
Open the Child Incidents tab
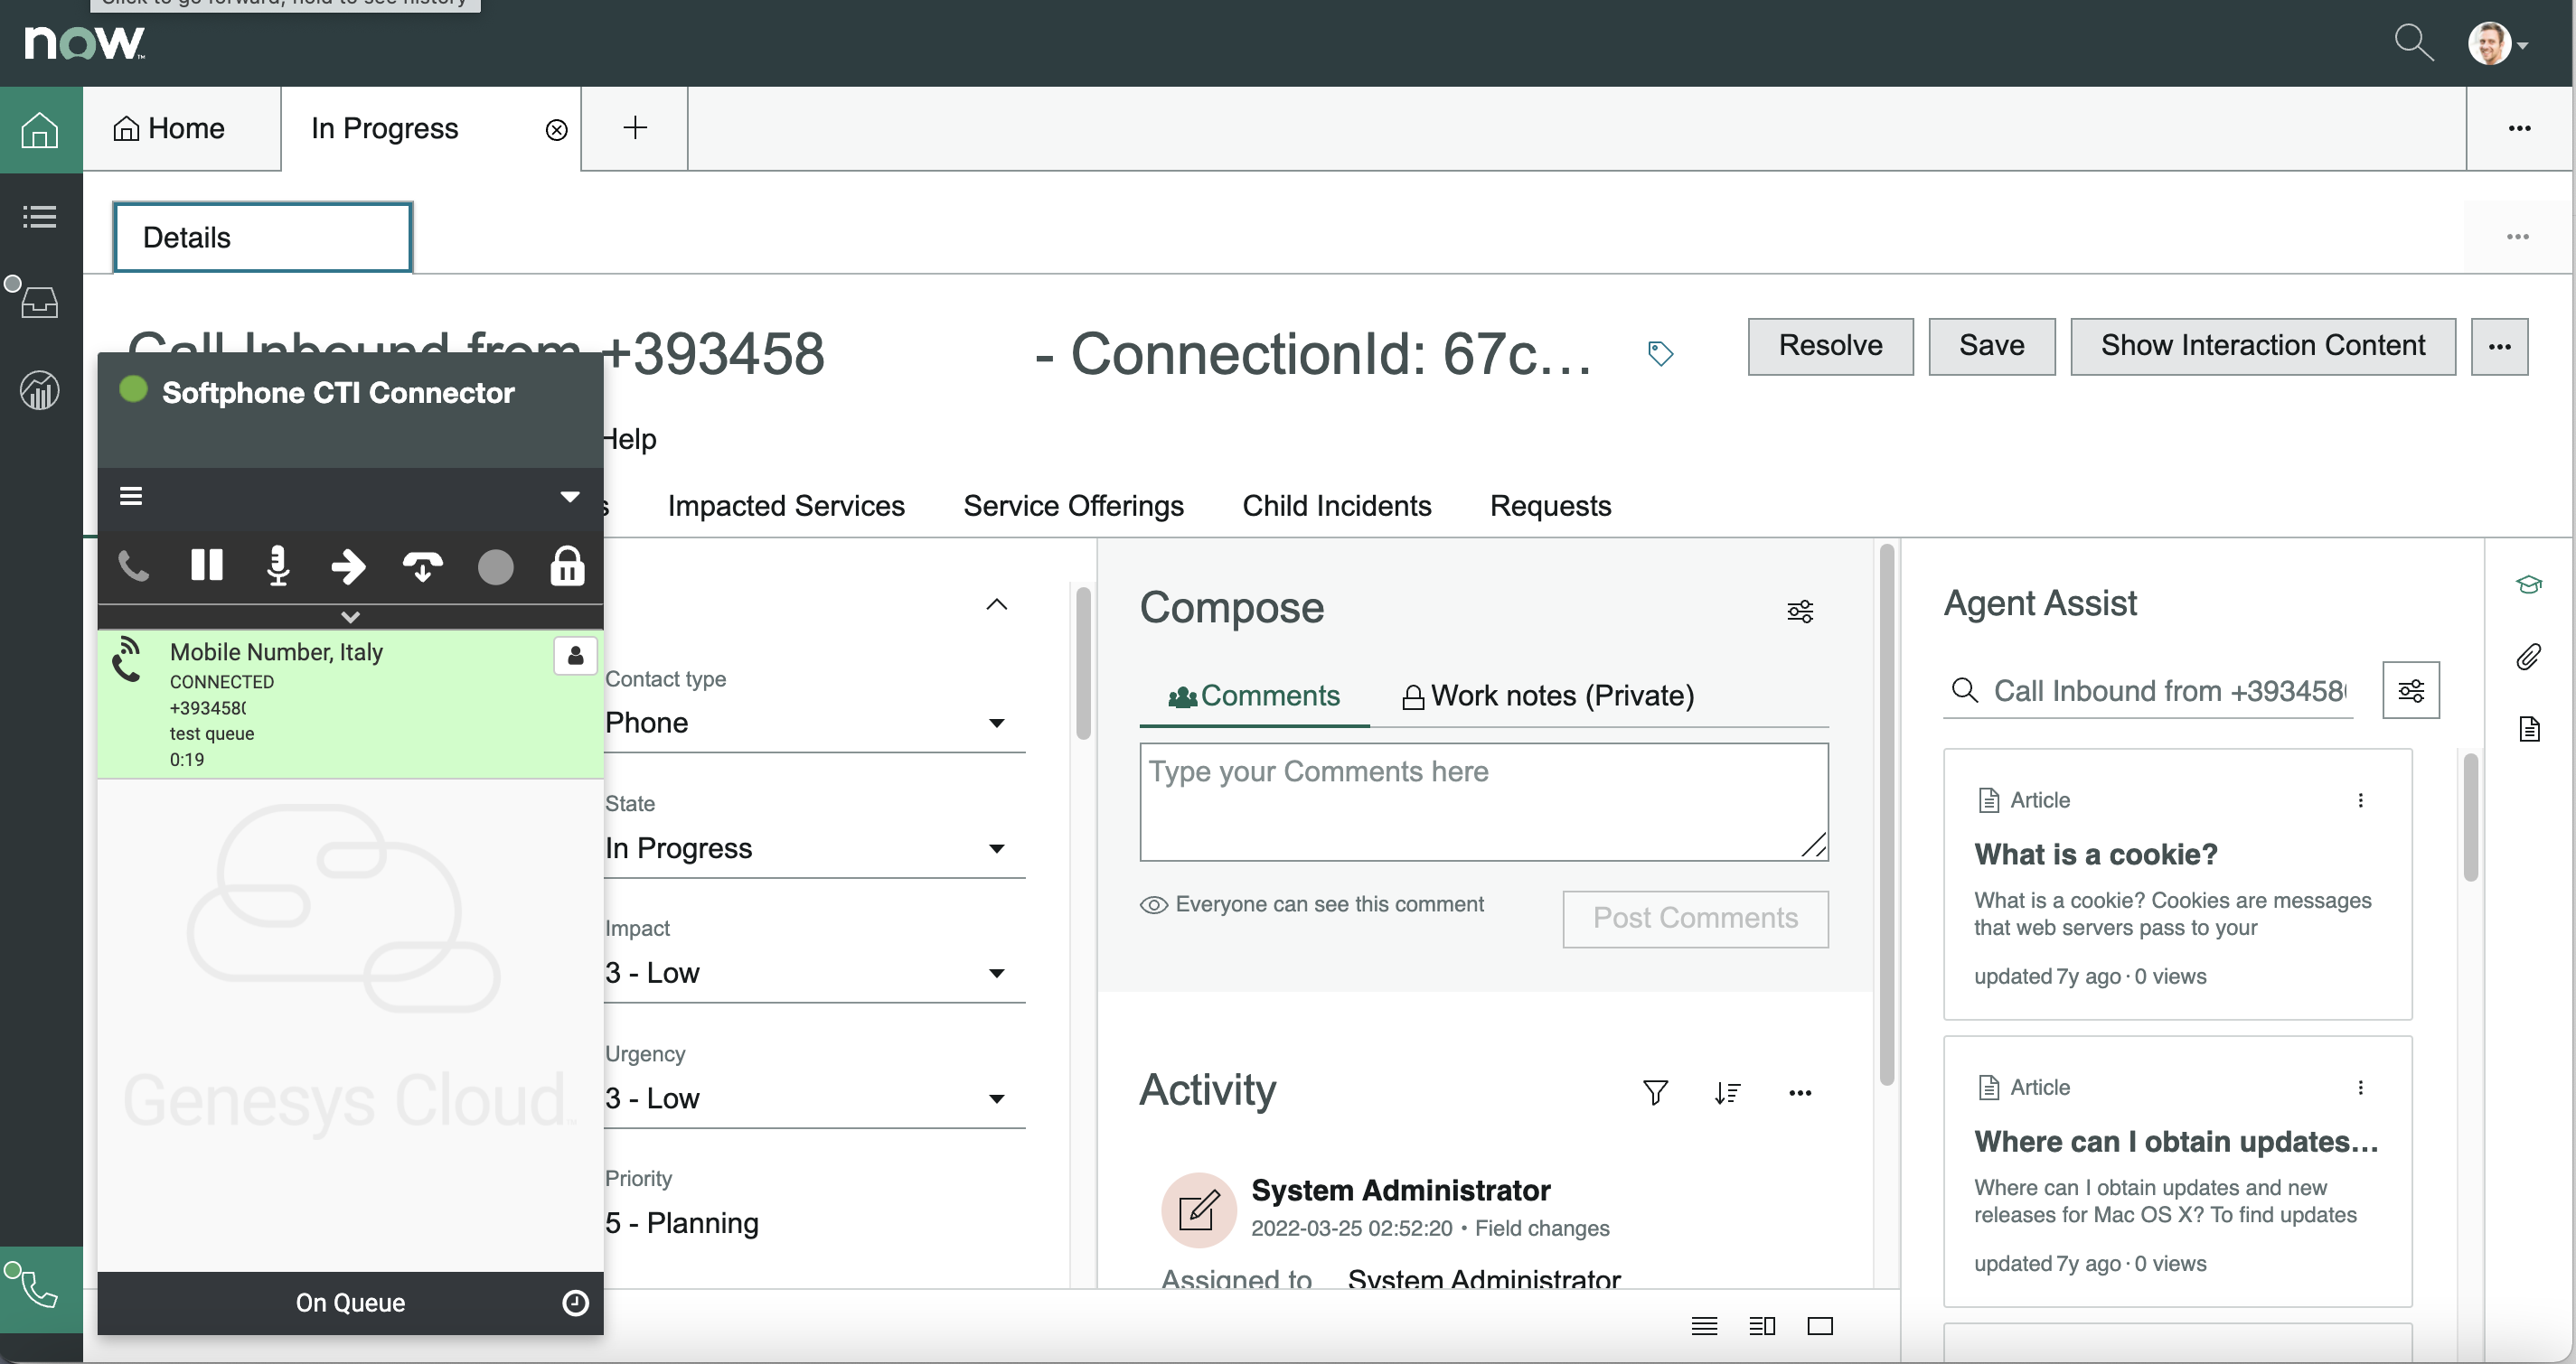[x=1336, y=506]
